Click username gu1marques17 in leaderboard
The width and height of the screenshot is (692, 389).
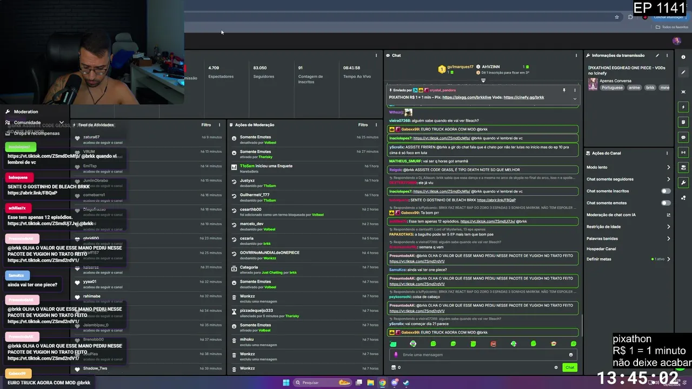460,66
